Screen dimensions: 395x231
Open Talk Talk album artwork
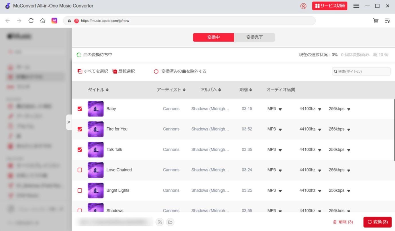(x=96, y=149)
